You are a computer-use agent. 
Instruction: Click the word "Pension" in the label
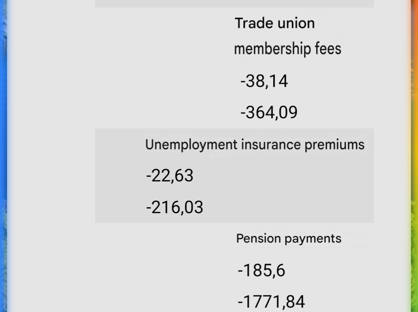pyautogui.click(x=258, y=238)
